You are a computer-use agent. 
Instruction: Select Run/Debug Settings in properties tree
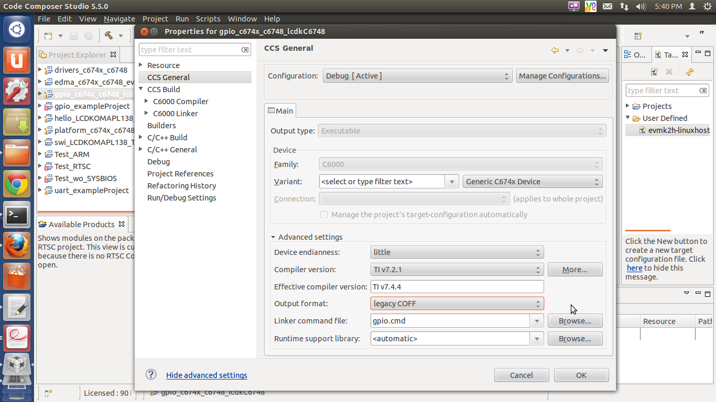click(x=182, y=198)
